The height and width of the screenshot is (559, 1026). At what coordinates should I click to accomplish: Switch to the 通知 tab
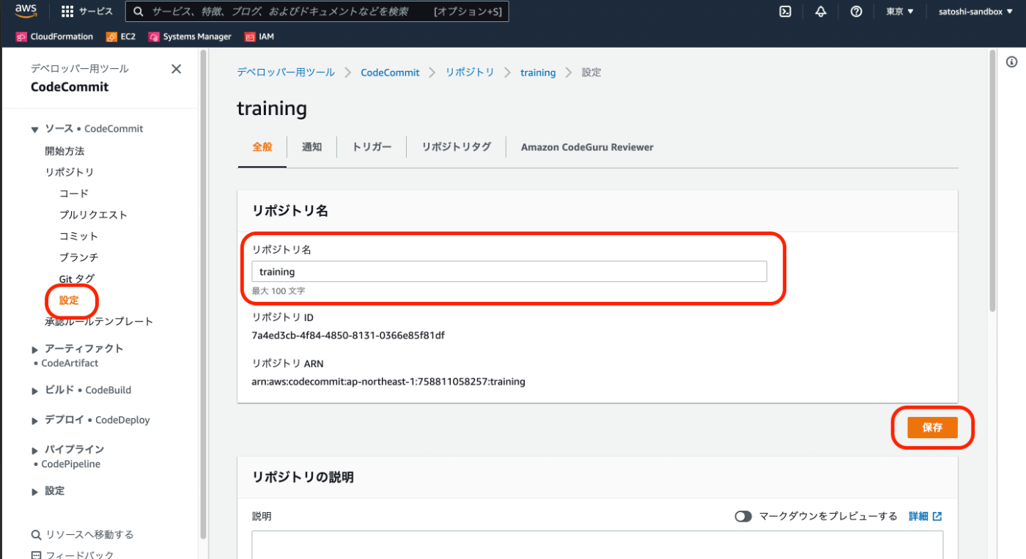(311, 147)
